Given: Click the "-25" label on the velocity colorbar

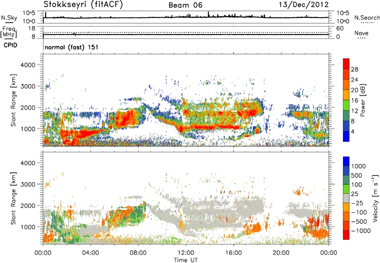Looking at the screenshot, I should pos(357,203).
